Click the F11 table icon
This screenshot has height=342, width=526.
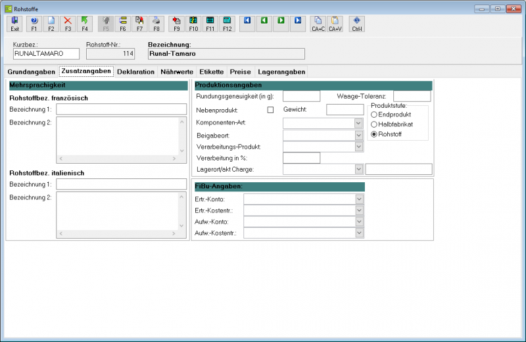coord(210,24)
